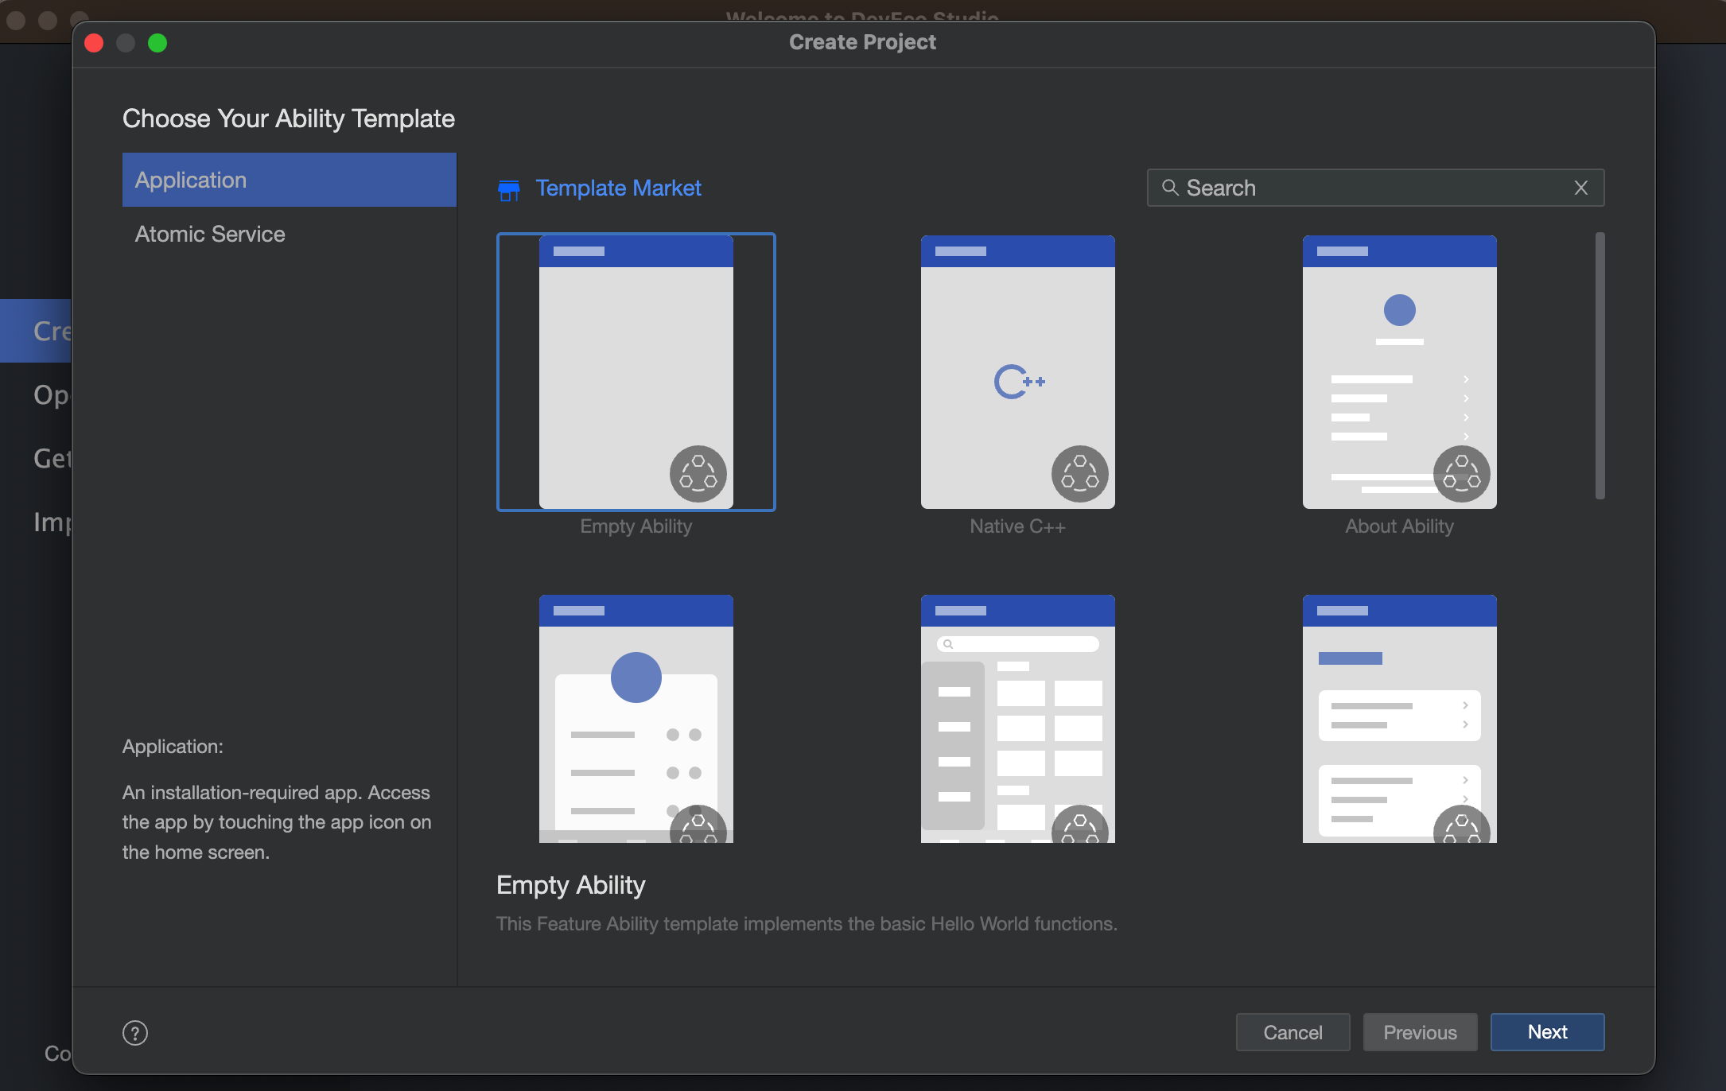Click the About Ability caption label
Viewport: 1726px width, 1091px height.
1400,526
